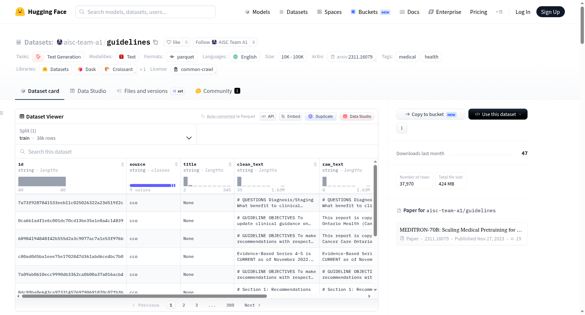Copy dataset name with the copy icon
Screen dimensions: 585x315
(155, 42)
